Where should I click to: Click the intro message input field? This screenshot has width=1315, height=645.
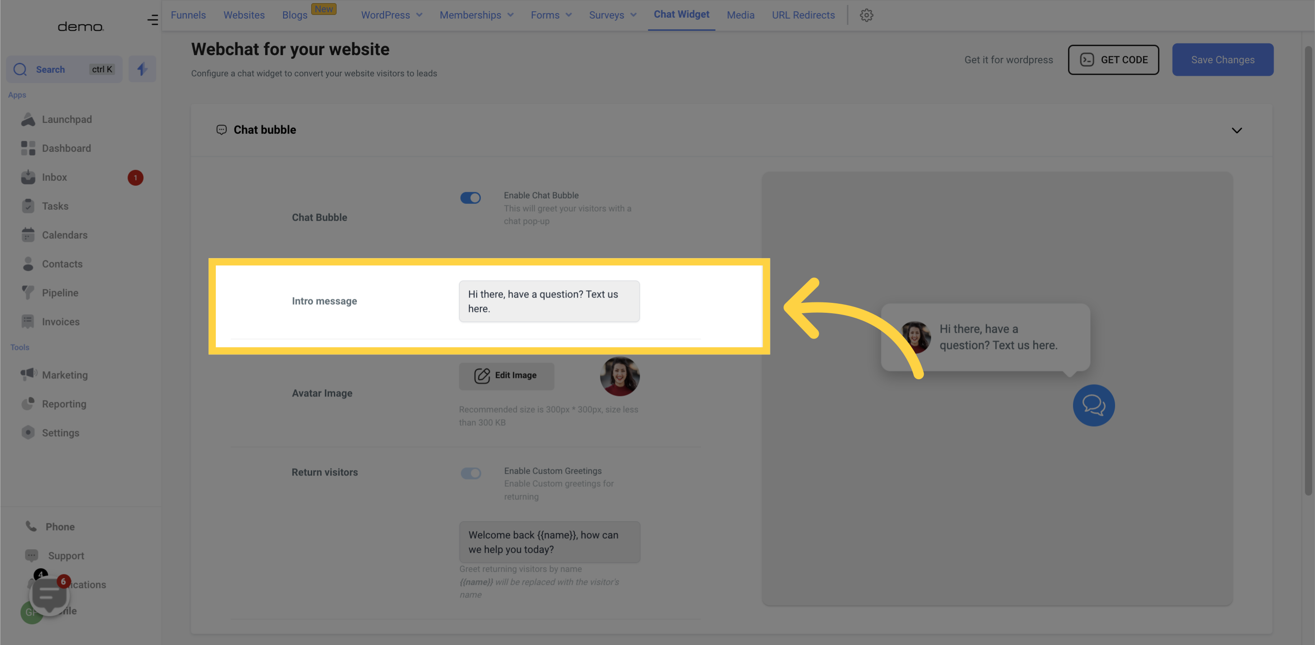pos(548,301)
